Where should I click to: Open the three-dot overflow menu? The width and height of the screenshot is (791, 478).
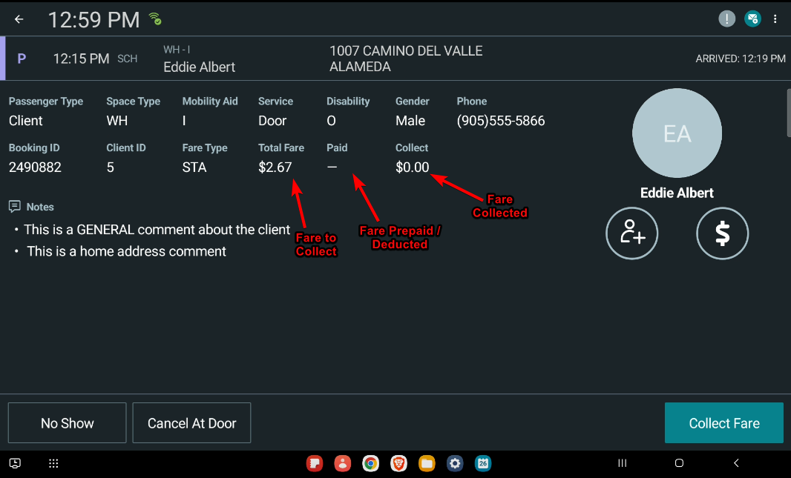[x=775, y=19]
